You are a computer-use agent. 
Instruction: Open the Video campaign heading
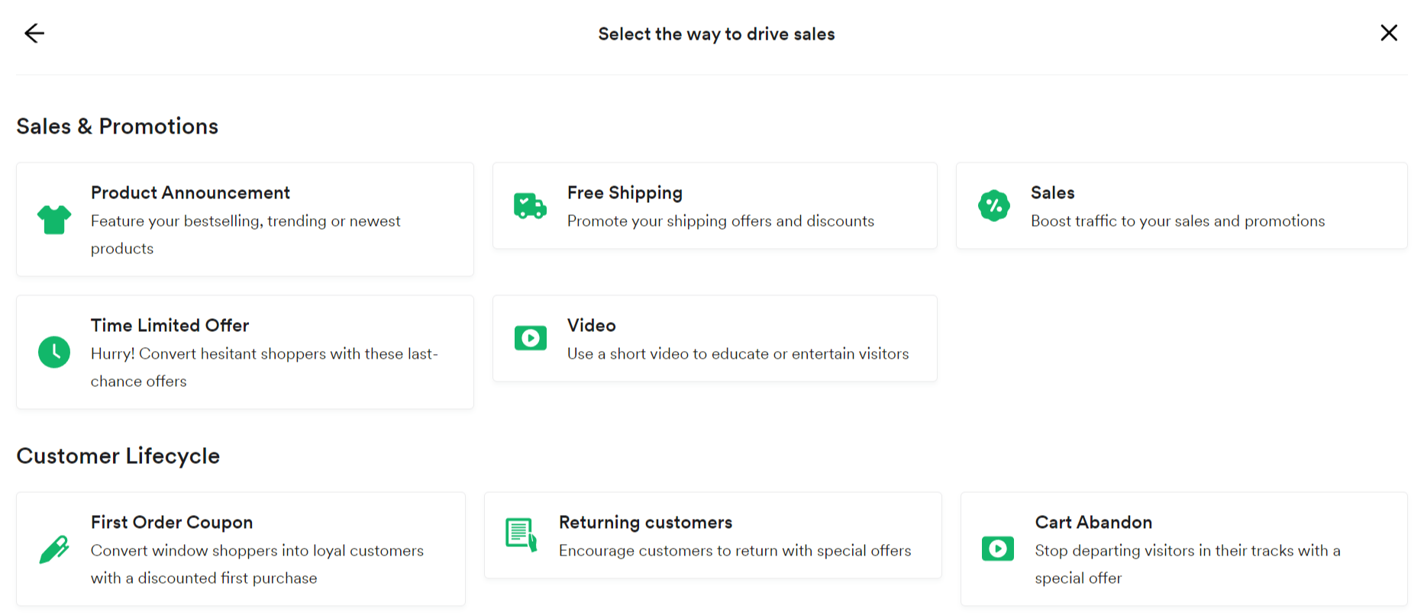tap(591, 325)
